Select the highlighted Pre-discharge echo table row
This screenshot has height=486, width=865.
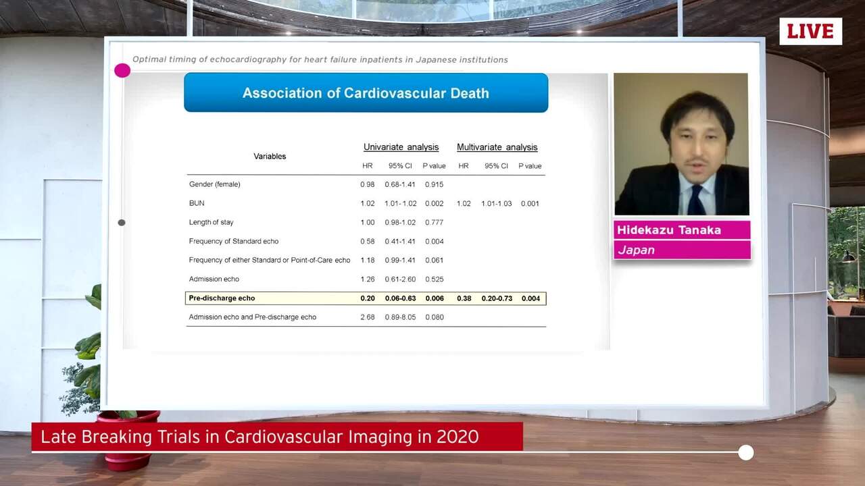(366, 298)
